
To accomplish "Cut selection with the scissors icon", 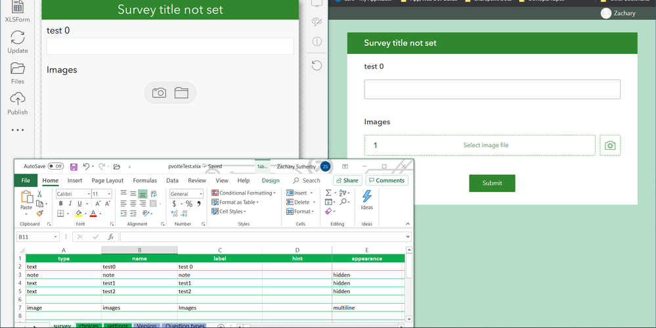I will (39, 194).
